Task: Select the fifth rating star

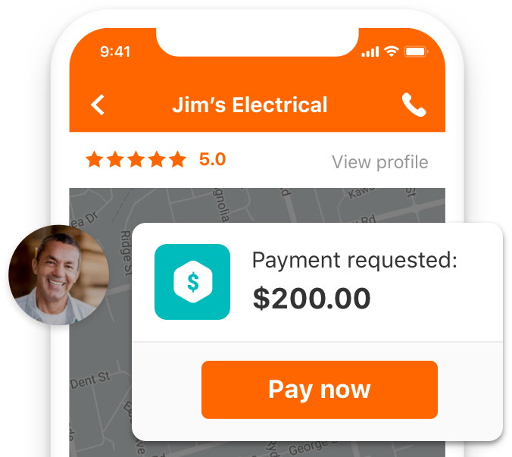Action: (178, 159)
